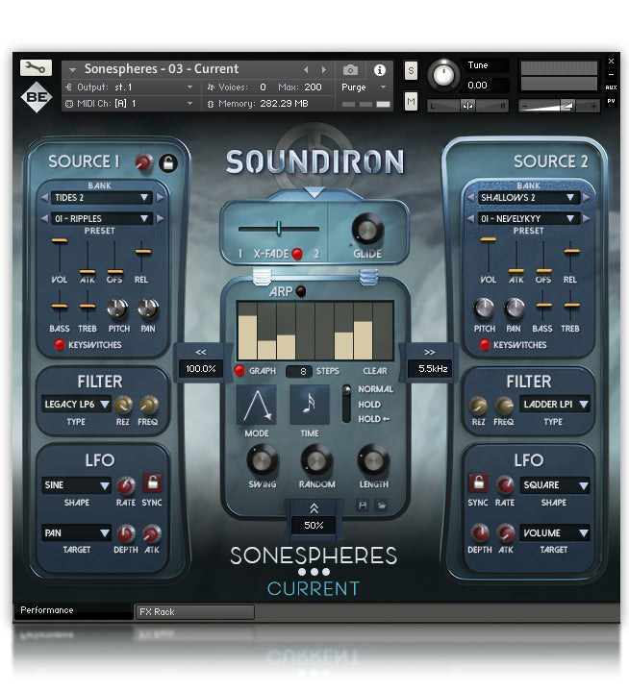The width and height of the screenshot is (629, 692).
Task: Select next Source 1 preset arrow
Action: coord(161,218)
